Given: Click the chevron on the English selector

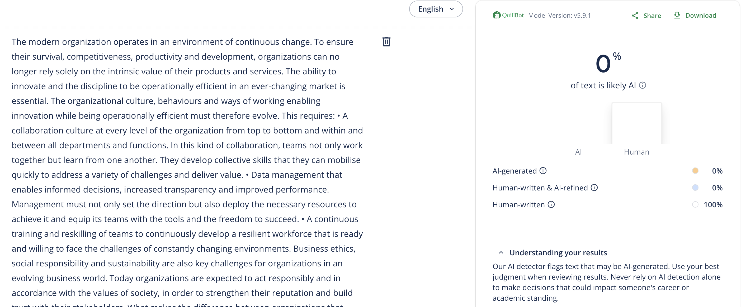Looking at the screenshot, I should point(452,9).
